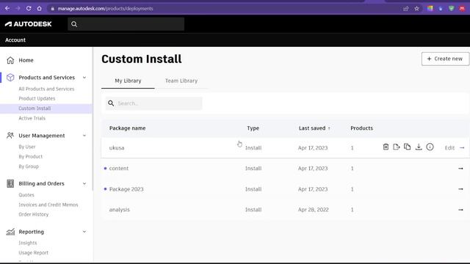This screenshot has width=470, height=264.
Task: Open All Products and Services
Action: click(x=46, y=89)
